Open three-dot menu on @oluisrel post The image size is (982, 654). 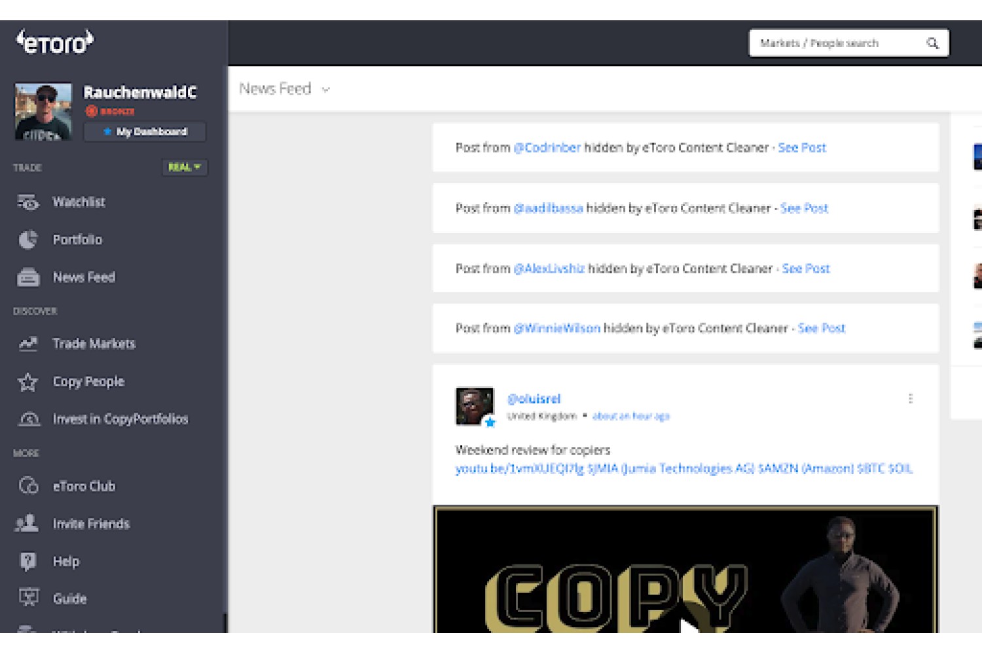point(910,398)
